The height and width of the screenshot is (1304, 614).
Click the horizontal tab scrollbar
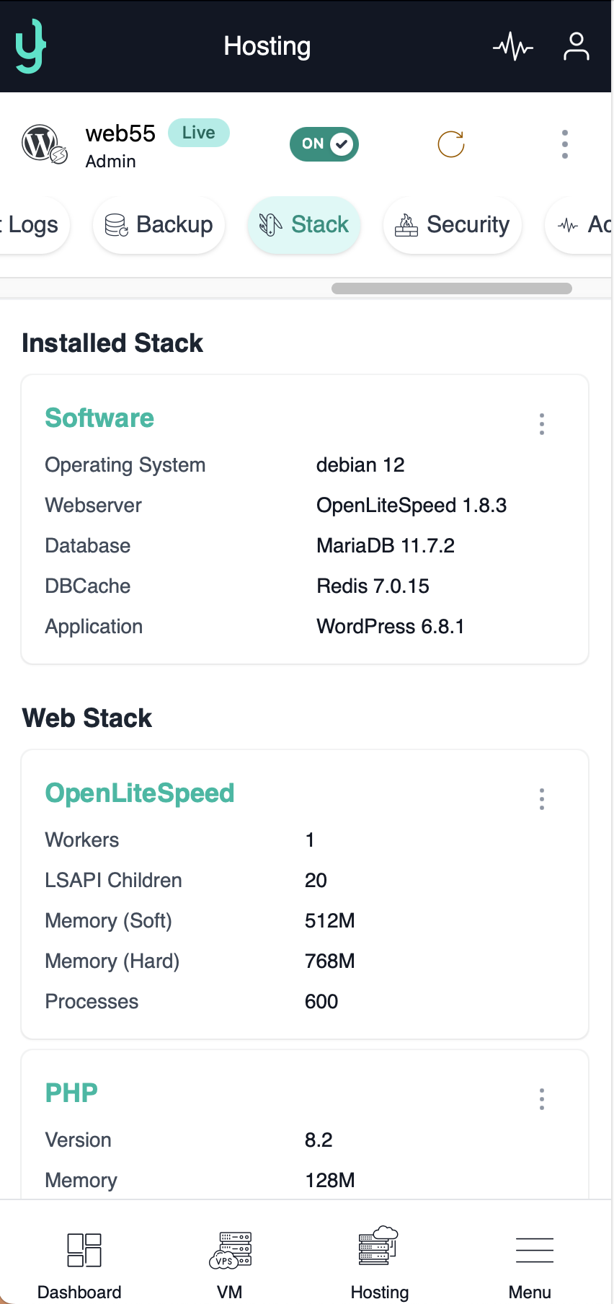click(452, 288)
